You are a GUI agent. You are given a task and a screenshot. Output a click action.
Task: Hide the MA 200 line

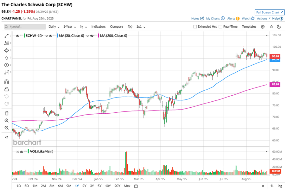[92, 36]
